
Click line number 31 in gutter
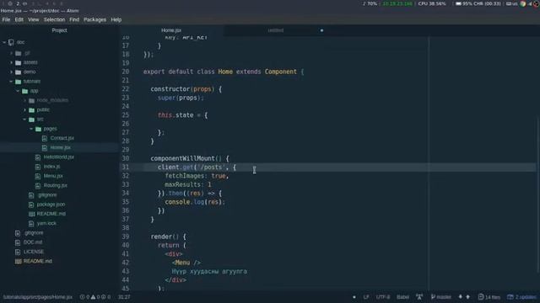pyautogui.click(x=126, y=167)
